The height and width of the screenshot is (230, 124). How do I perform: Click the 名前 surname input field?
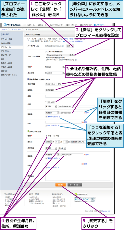[x=55, y=67]
